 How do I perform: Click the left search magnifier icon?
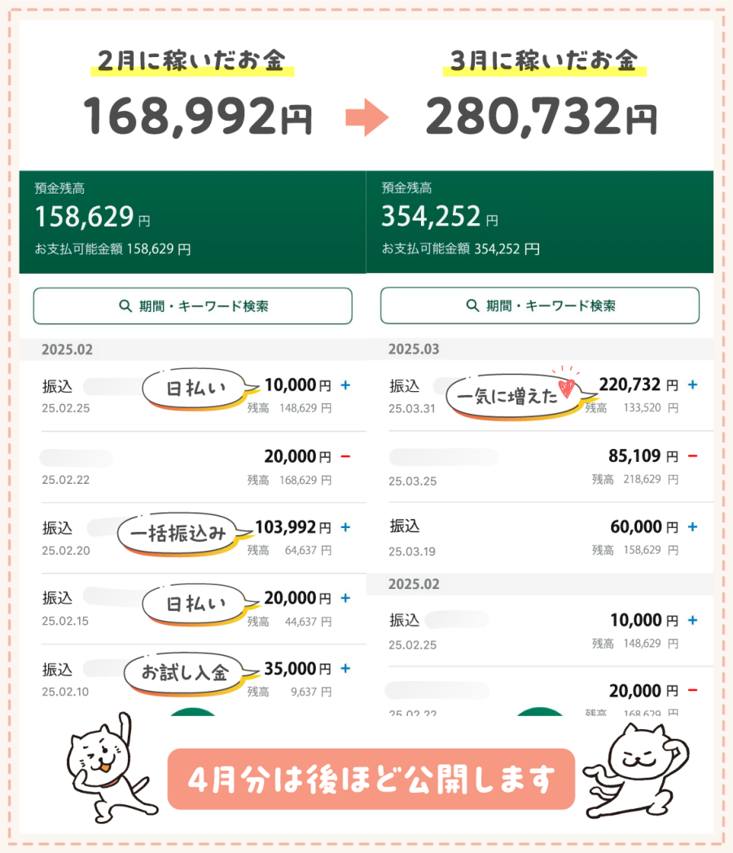pos(125,306)
